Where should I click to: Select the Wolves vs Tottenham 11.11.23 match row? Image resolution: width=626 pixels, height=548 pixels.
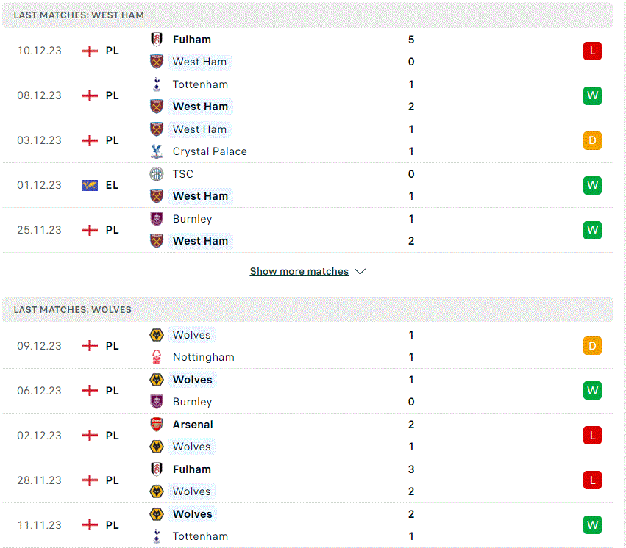pos(307,525)
